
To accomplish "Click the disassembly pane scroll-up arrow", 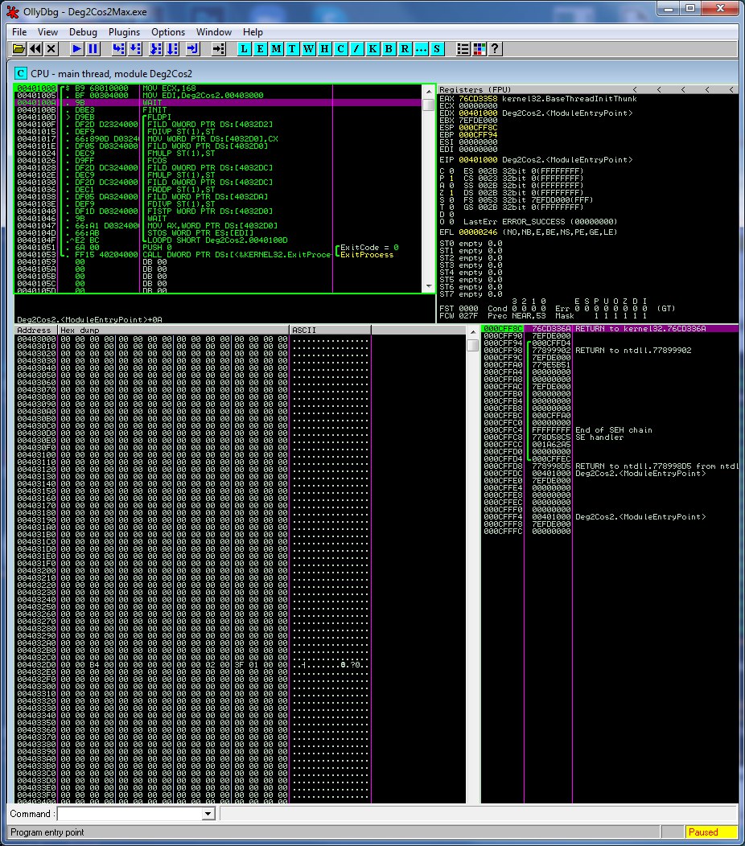I will pos(429,91).
